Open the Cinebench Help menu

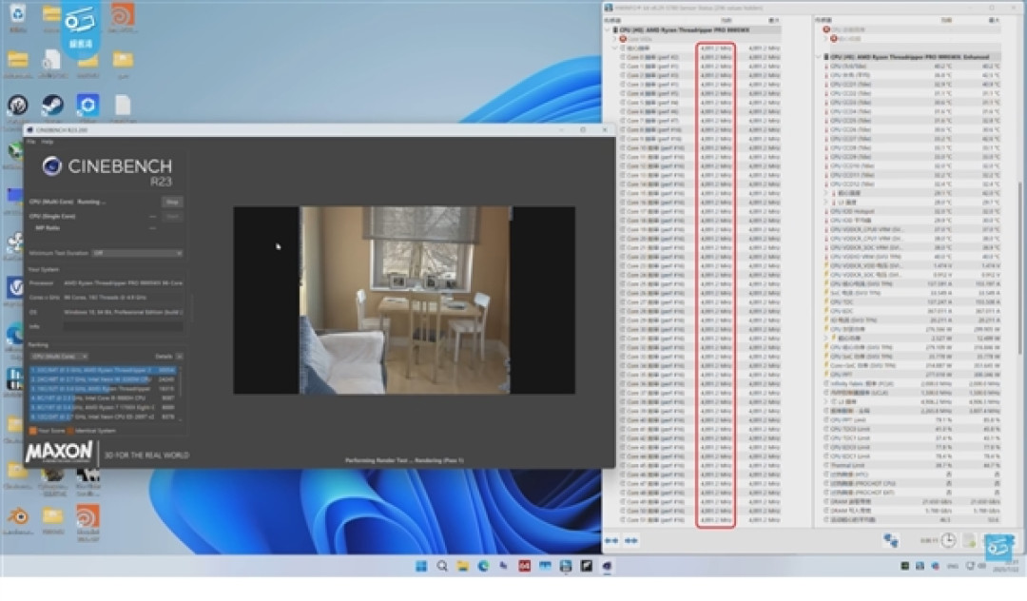tap(48, 142)
